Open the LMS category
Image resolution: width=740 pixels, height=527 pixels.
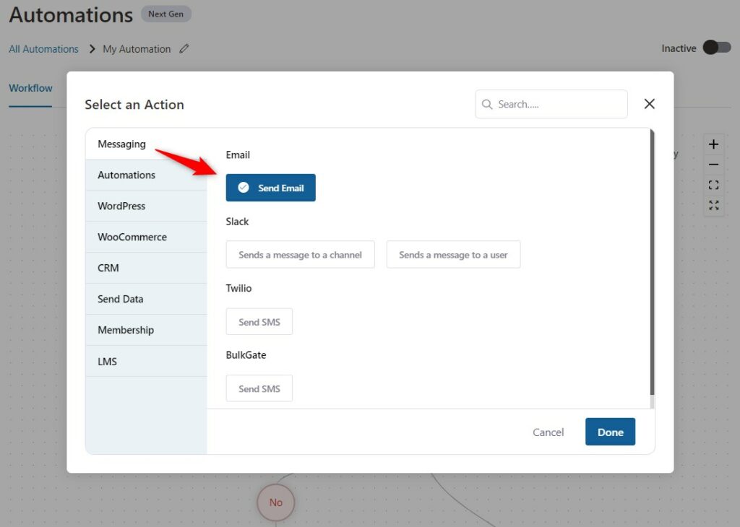pos(146,361)
